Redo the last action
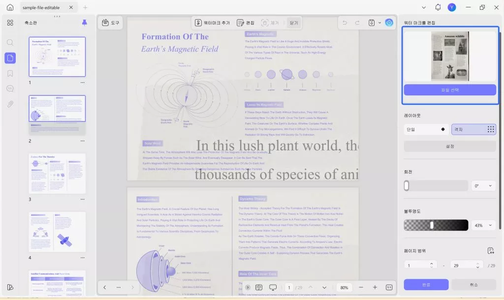Image resolution: width=504 pixels, height=300 pixels. point(357,23)
